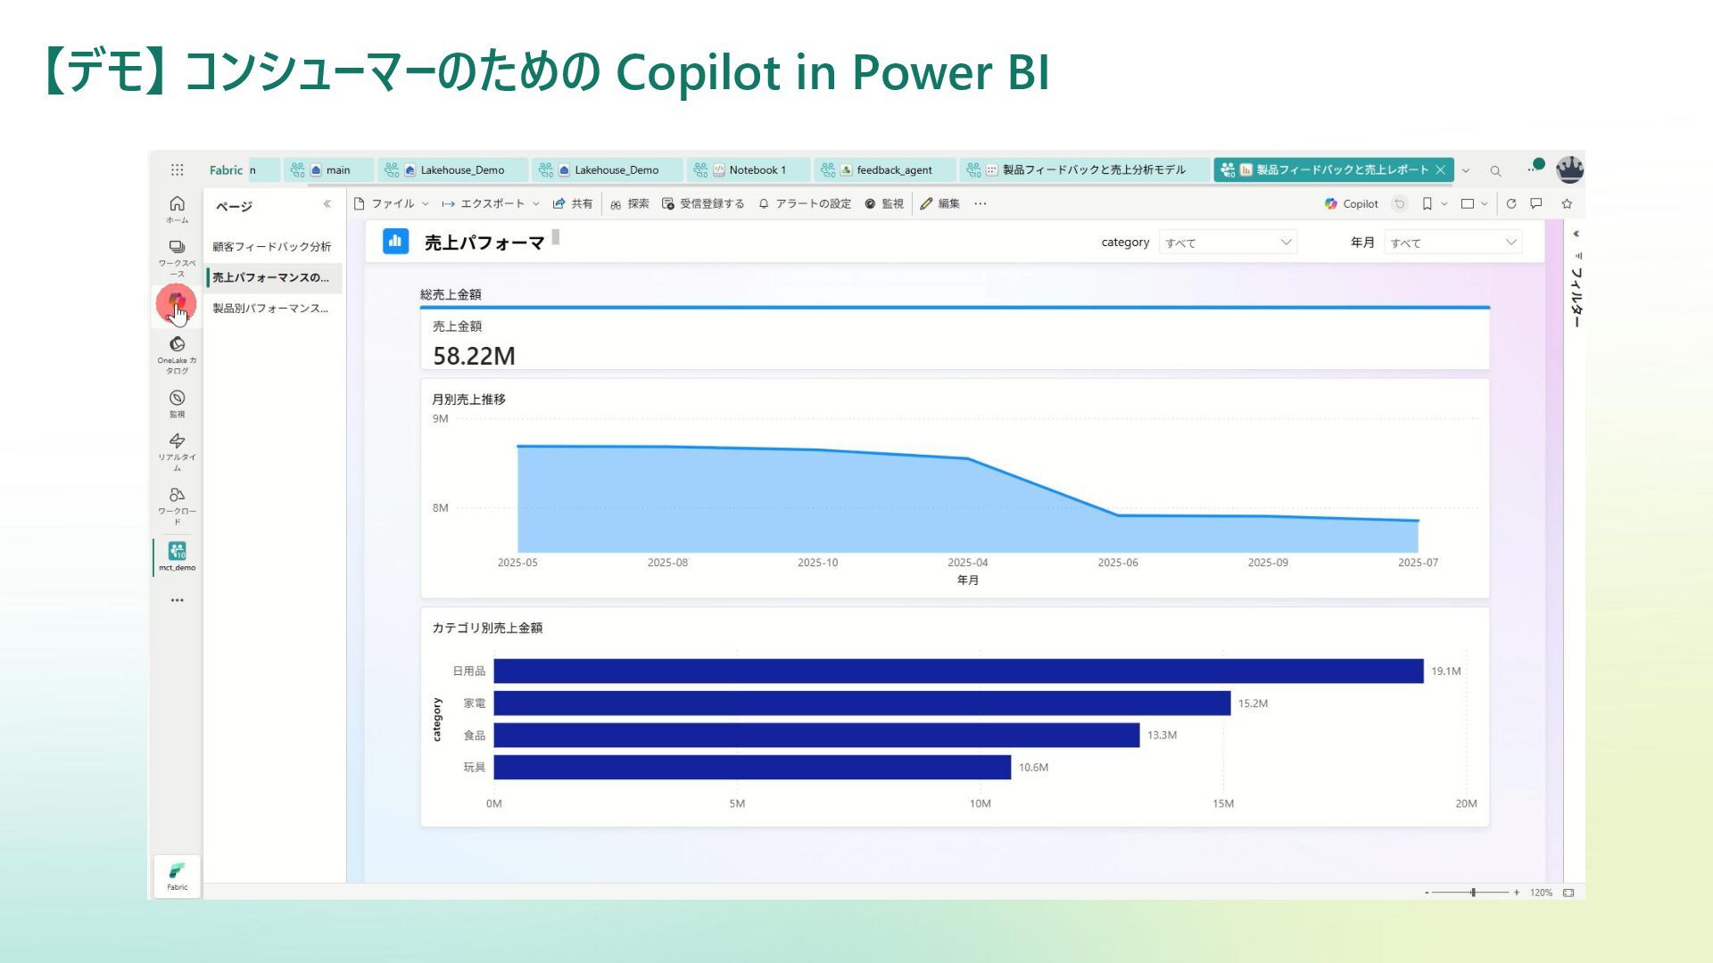Open Copilot pane in the toolbar
The height and width of the screenshot is (963, 1713).
1352,204
